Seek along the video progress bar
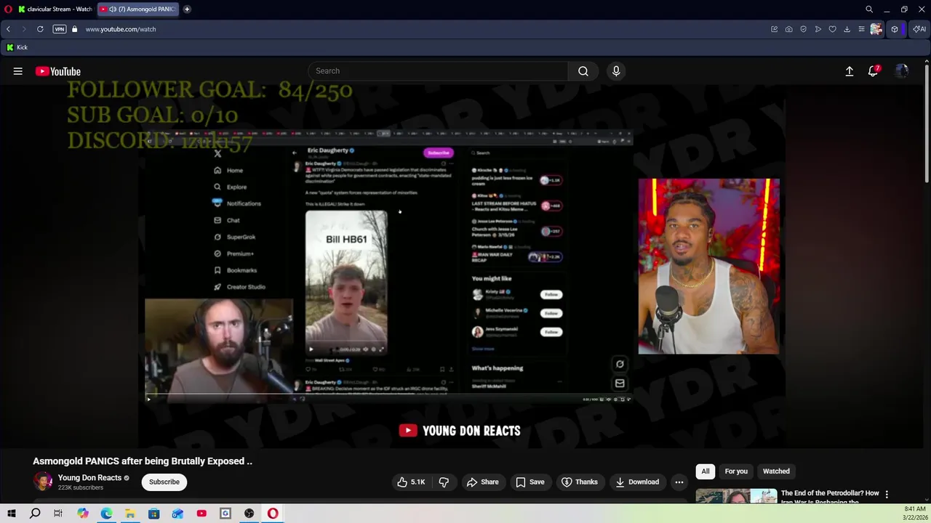931x523 pixels. [388, 394]
